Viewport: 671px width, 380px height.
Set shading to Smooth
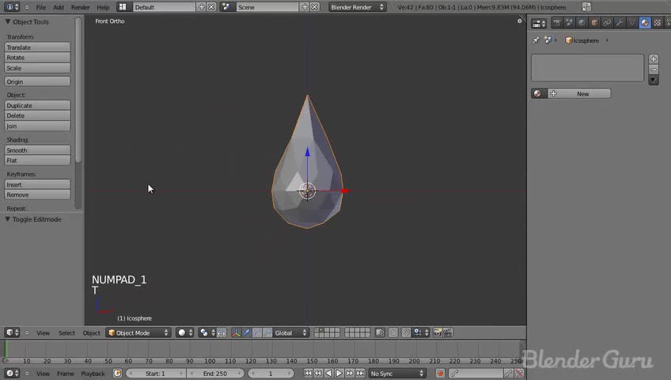pyautogui.click(x=37, y=150)
